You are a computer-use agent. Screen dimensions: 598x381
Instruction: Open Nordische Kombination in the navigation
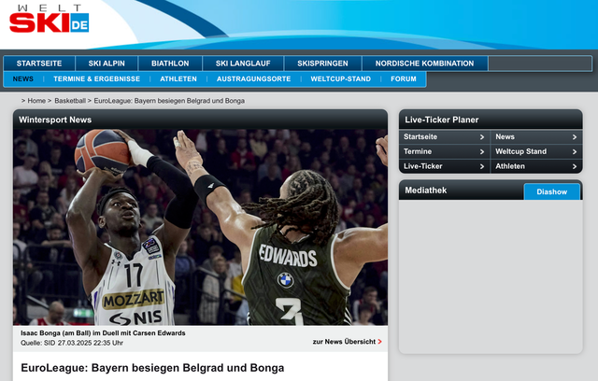coord(425,63)
